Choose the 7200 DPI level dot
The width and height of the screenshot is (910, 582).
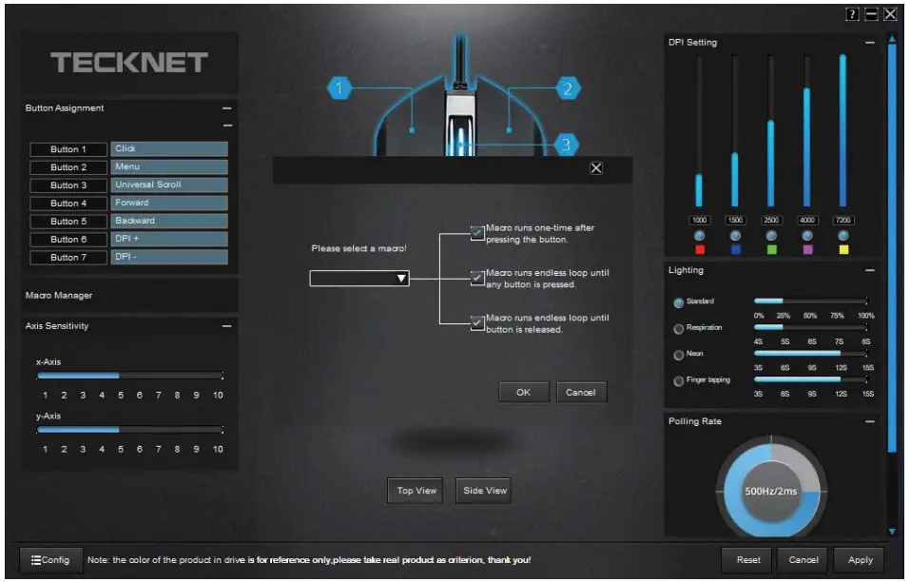(843, 236)
